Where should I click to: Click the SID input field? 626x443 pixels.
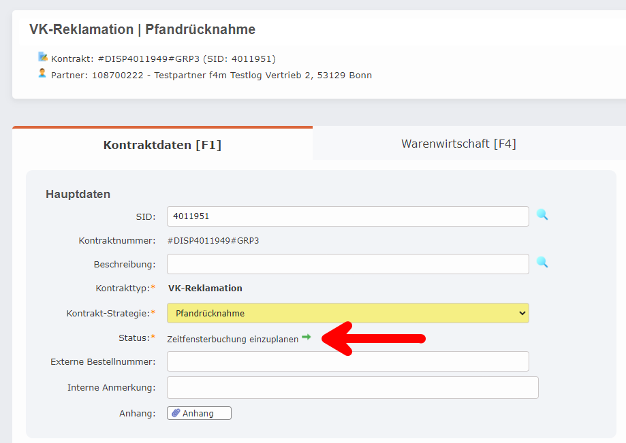click(347, 216)
